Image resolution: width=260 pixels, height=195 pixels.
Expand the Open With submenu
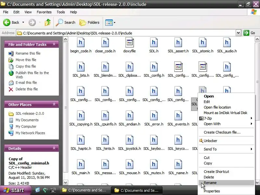pos(226,124)
